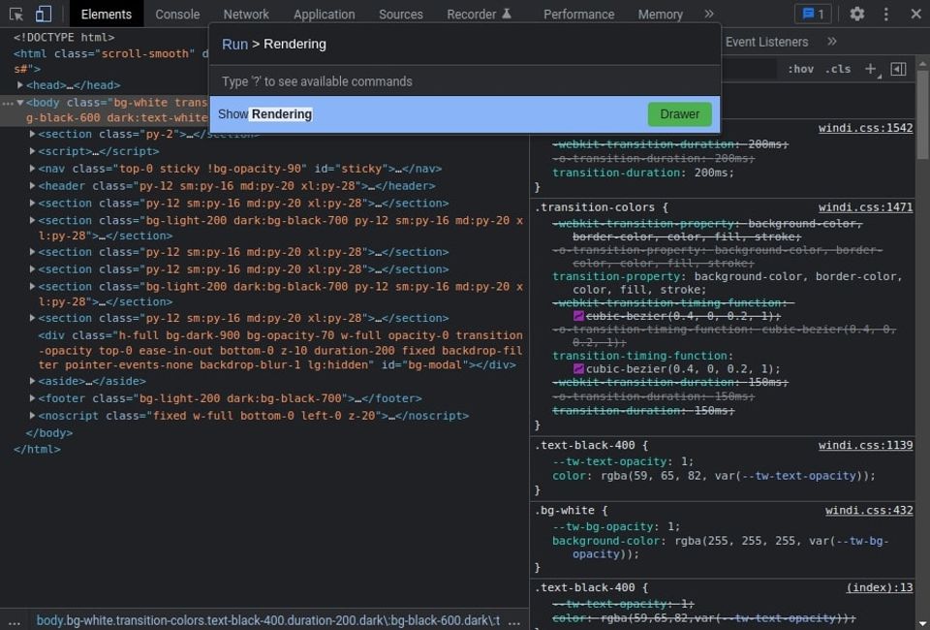Open the windi.css:1139 source link
This screenshot has width=930, height=630.
point(865,445)
